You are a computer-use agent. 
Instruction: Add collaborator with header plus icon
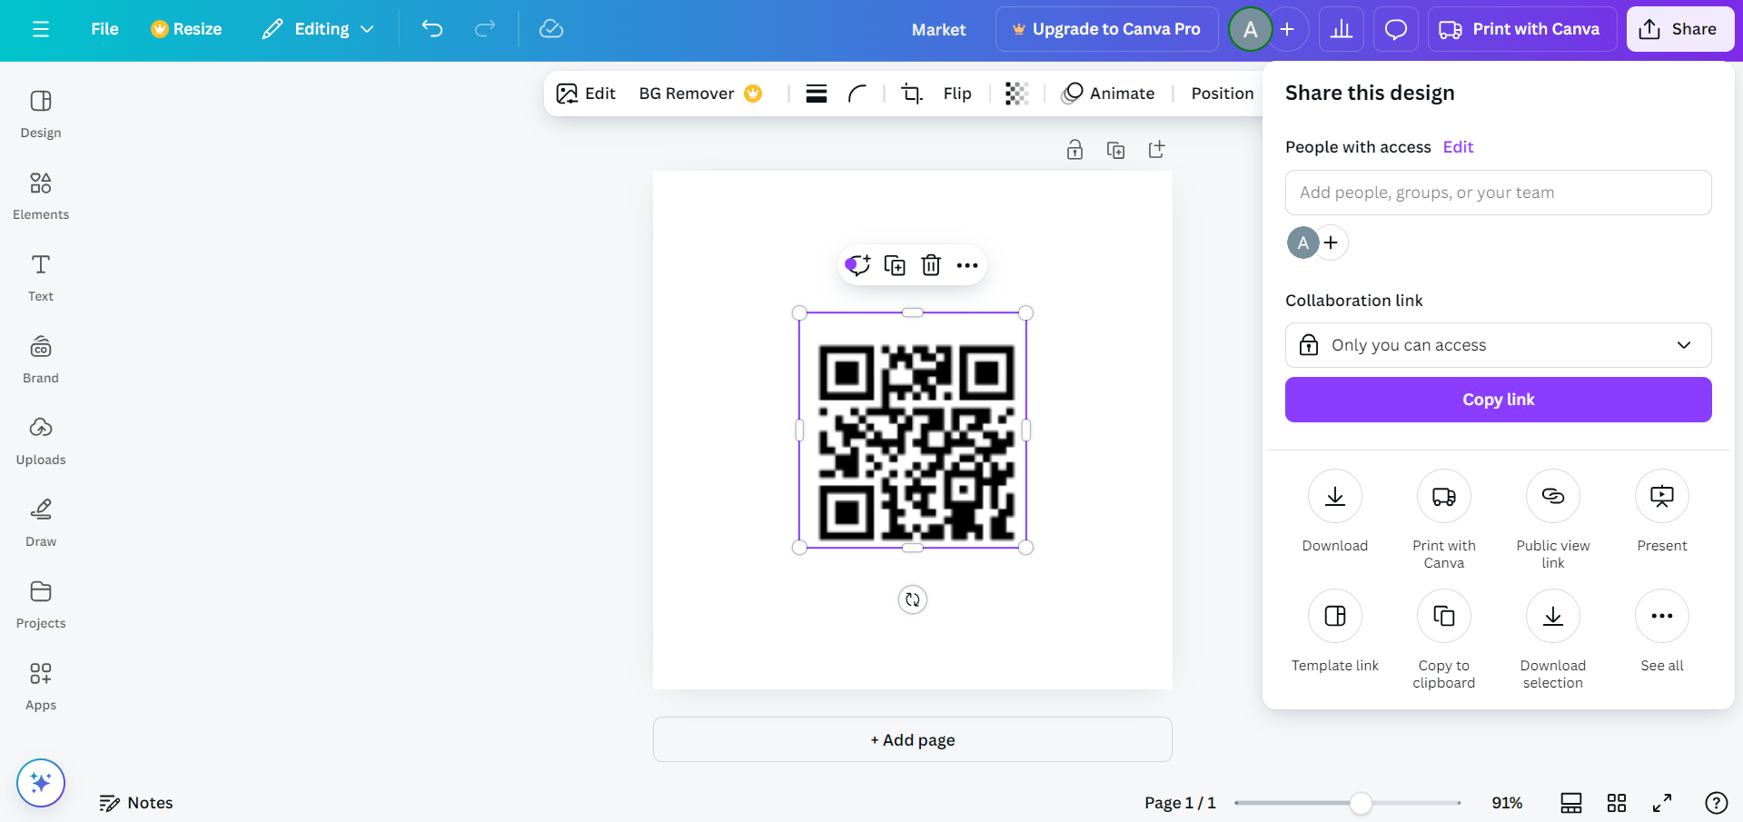(1287, 29)
